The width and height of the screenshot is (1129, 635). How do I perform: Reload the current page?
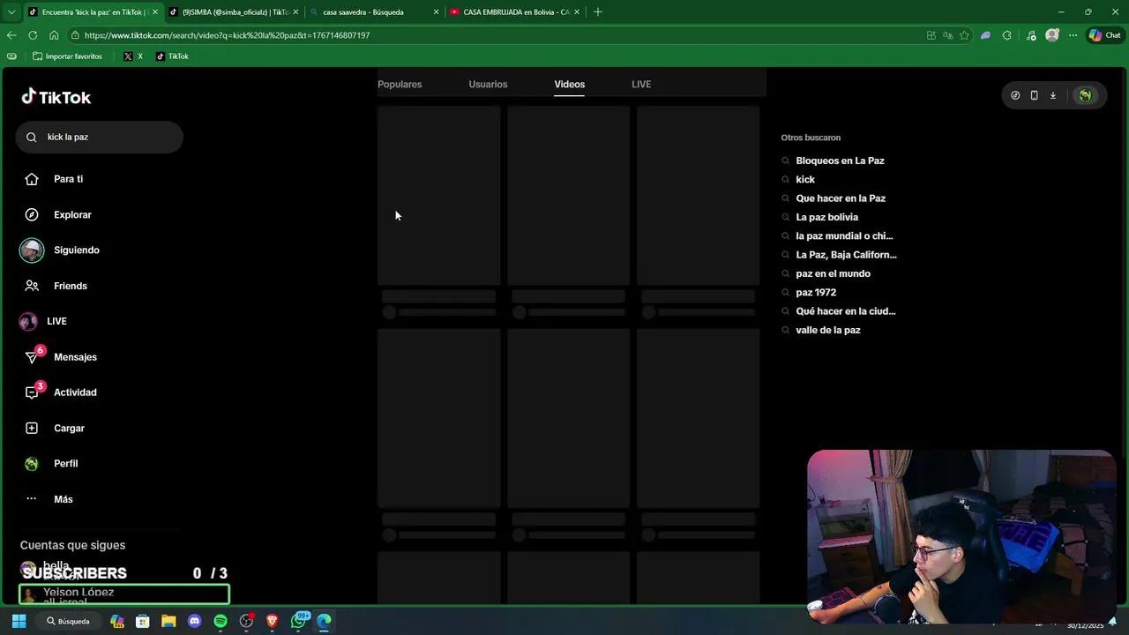click(33, 35)
